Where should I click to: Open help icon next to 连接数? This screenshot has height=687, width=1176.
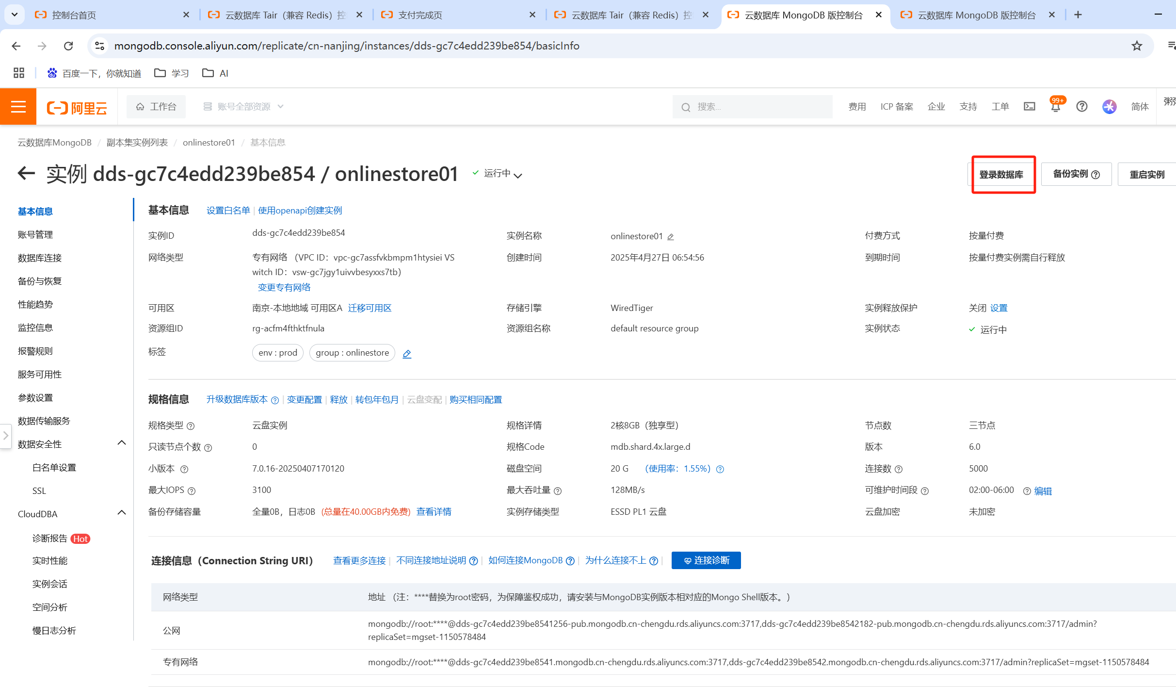(x=899, y=469)
